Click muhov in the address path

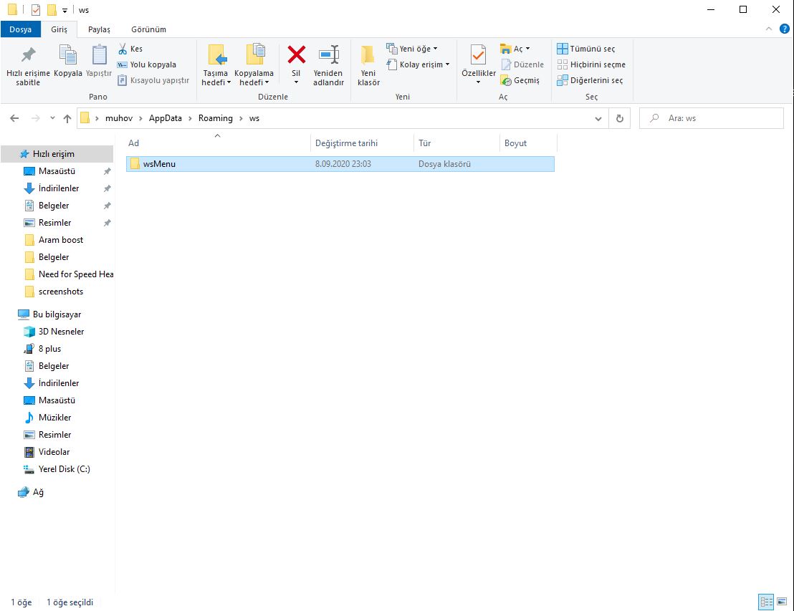click(118, 118)
